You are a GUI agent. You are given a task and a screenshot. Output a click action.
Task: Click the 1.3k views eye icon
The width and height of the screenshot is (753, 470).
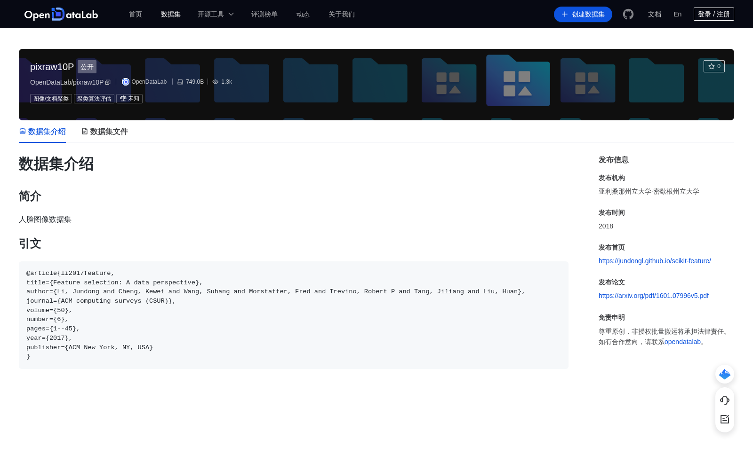coord(216,82)
